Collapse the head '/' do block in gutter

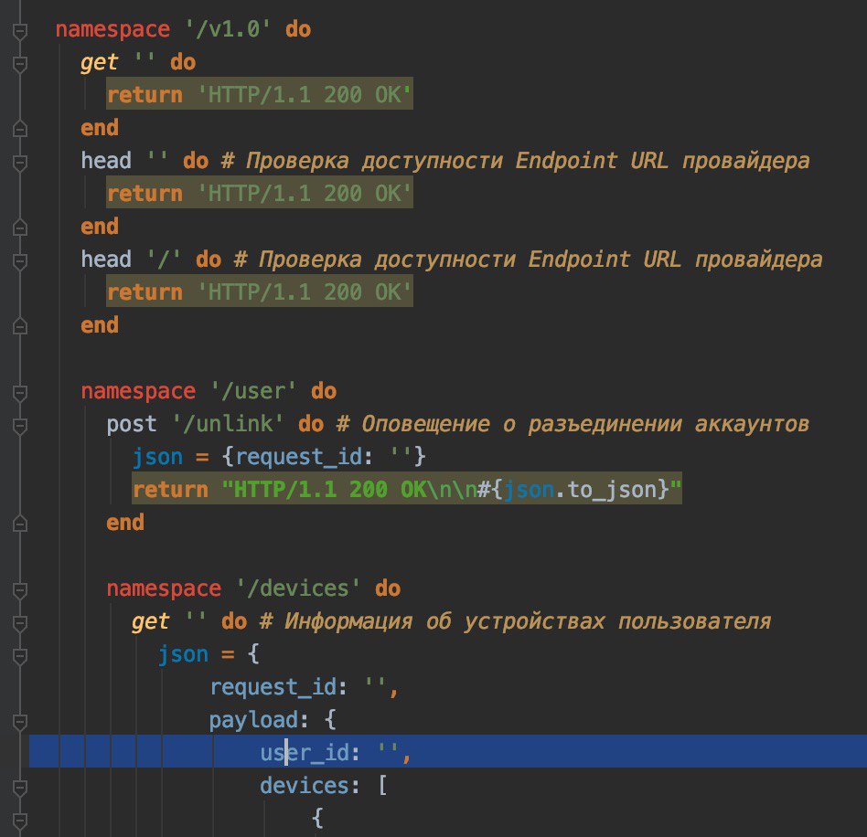pos(20,261)
